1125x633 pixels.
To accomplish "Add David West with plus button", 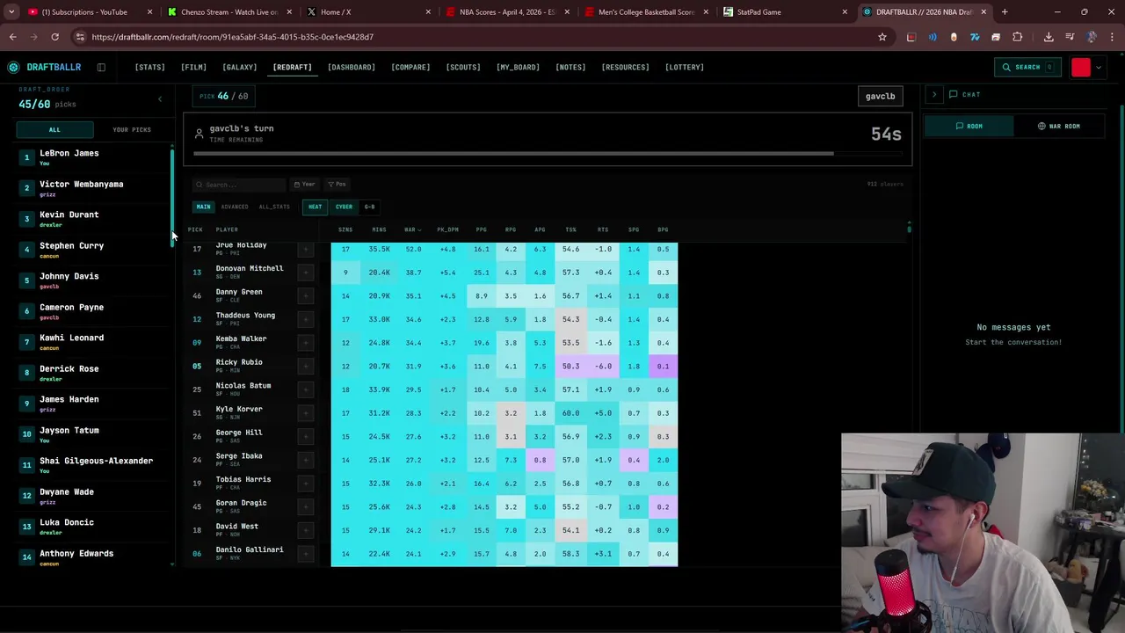I will point(306,530).
